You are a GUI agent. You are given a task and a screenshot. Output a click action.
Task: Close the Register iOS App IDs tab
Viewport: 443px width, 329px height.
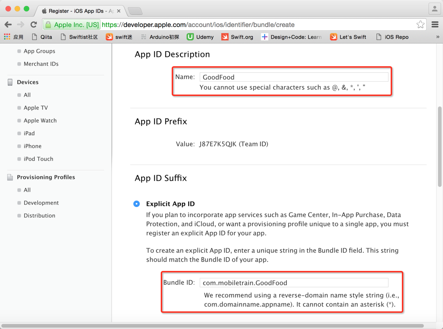coord(119,11)
